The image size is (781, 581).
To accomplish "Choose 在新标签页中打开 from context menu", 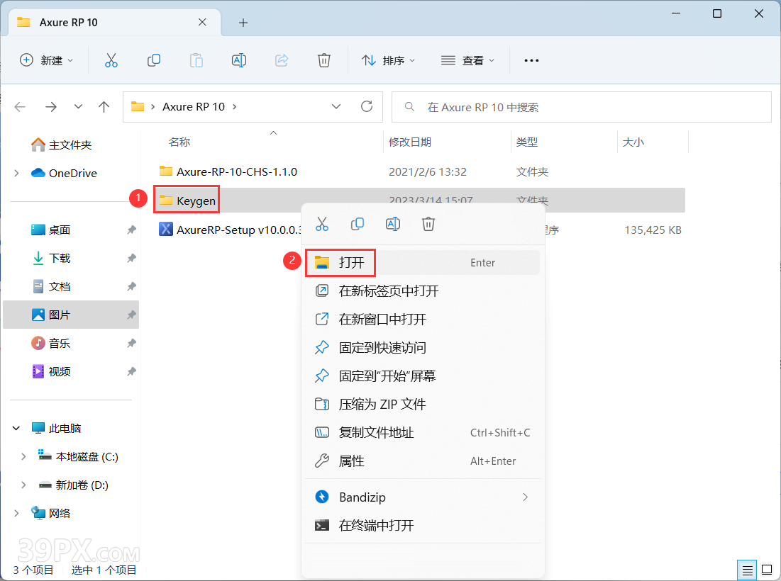I will (x=422, y=291).
